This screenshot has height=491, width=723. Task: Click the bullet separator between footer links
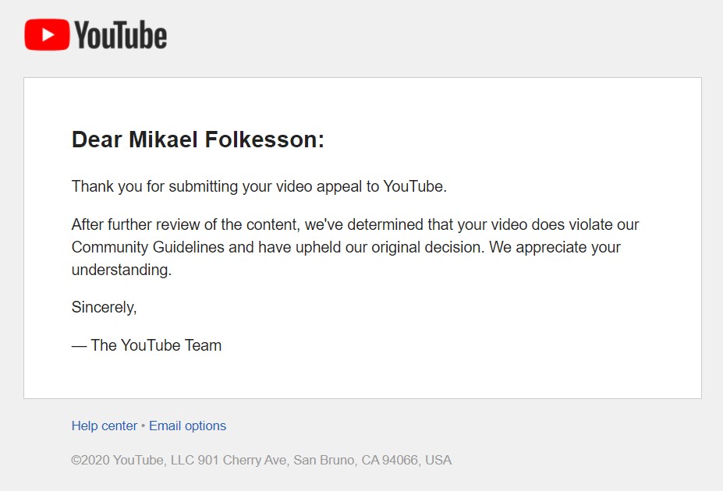[x=143, y=426]
